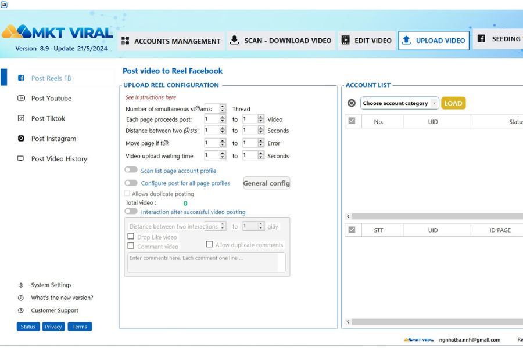Image resolution: width=523 pixels, height=348 pixels.
Task: Click the Post Youtube icon
Action: (x=21, y=98)
